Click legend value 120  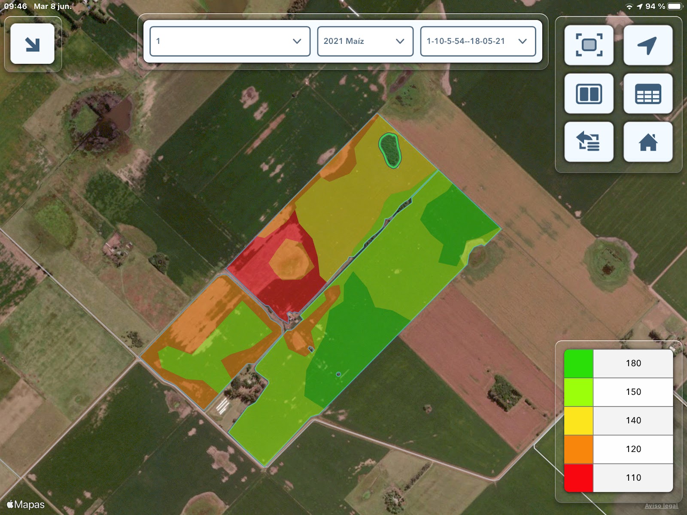point(633,449)
